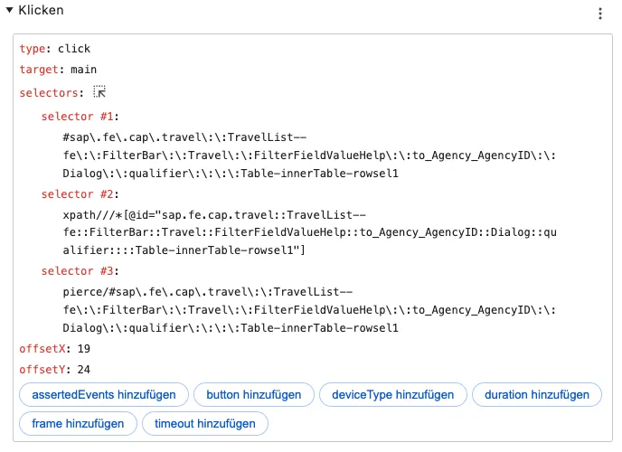The height and width of the screenshot is (452, 622).
Task: Open the three-dot step options menu
Action: point(599,14)
